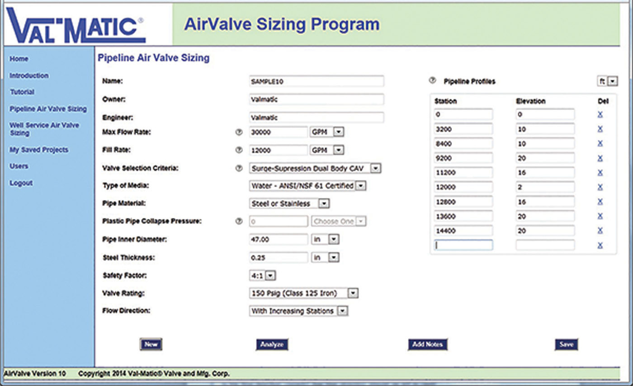Image resolution: width=633 pixels, height=386 pixels.
Task: Click the empty Elevation field in last row
Action: point(545,245)
